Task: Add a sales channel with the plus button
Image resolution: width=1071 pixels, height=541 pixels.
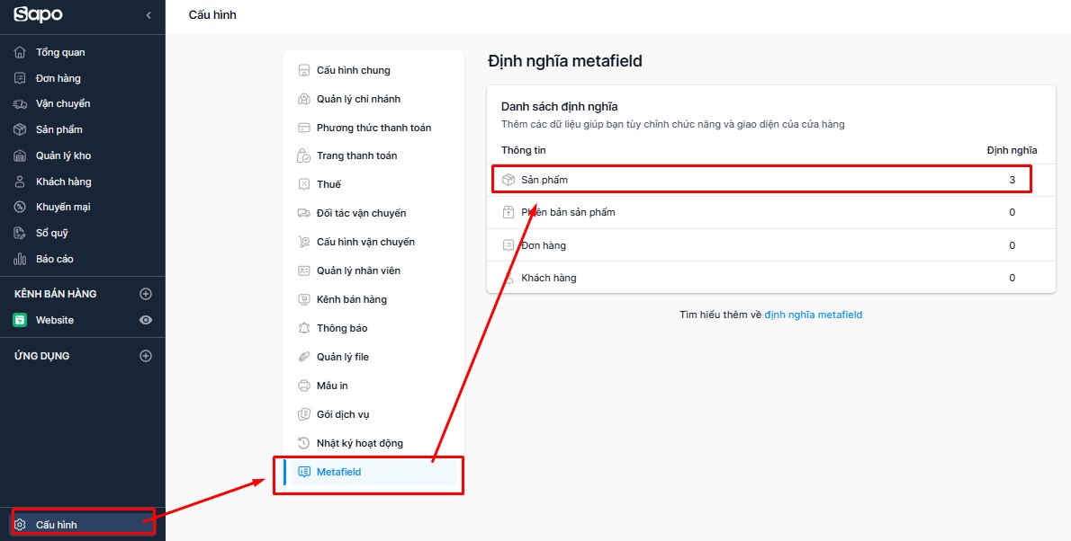Action: tap(146, 294)
